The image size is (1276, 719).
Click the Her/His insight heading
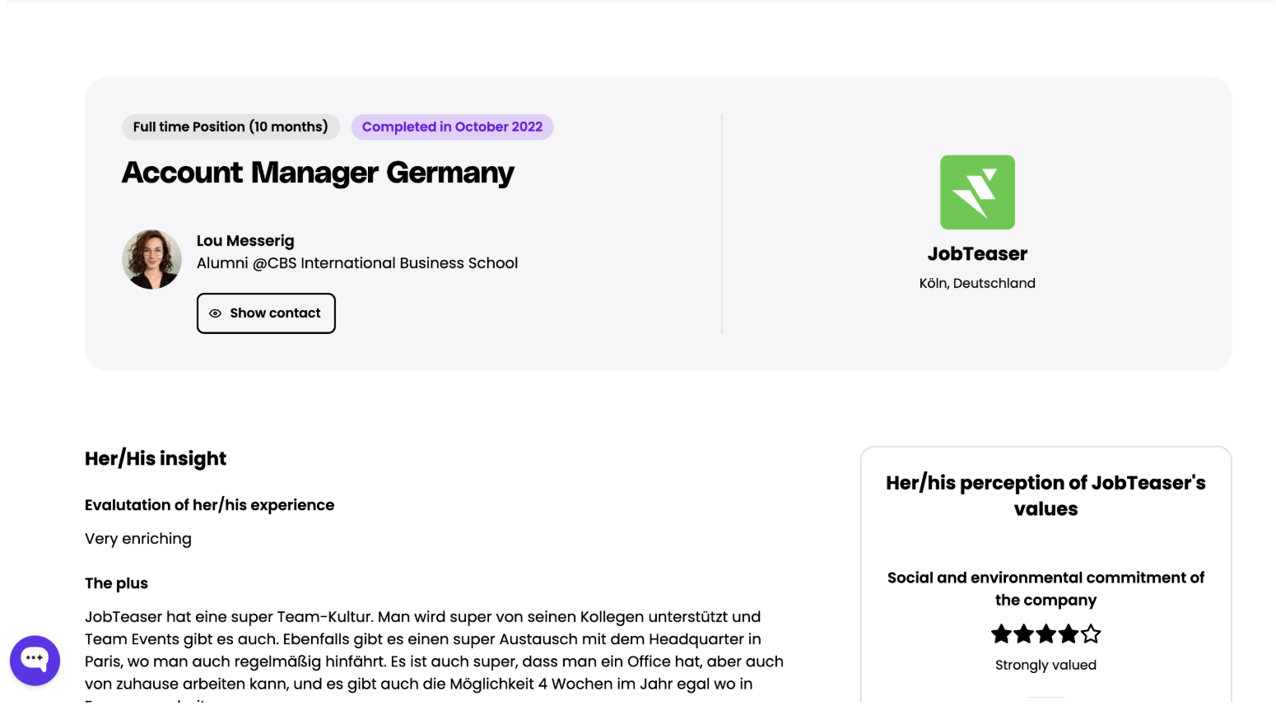[156, 459]
